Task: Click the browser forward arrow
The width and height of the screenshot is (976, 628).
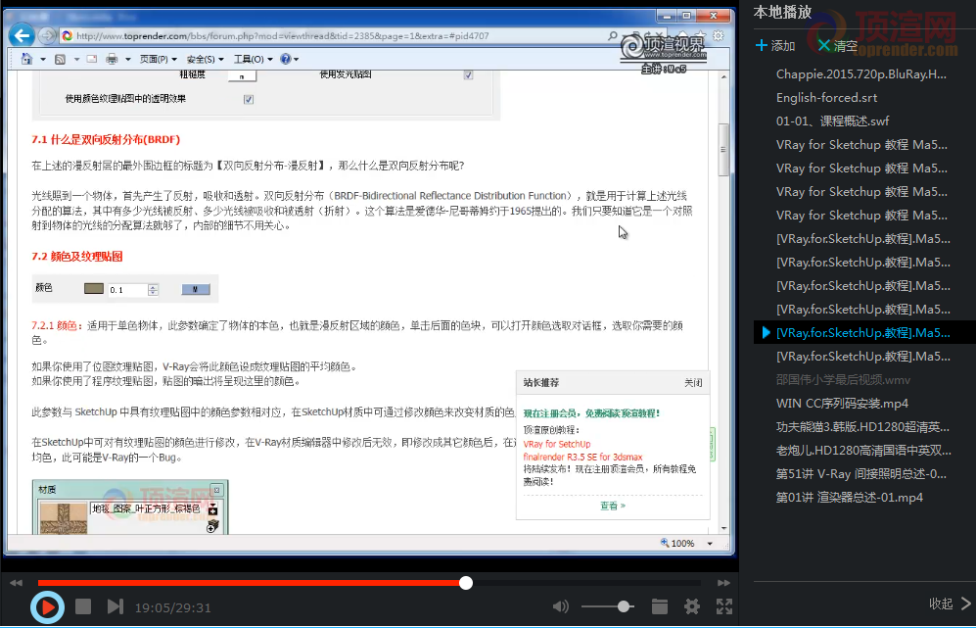Action: (47, 35)
